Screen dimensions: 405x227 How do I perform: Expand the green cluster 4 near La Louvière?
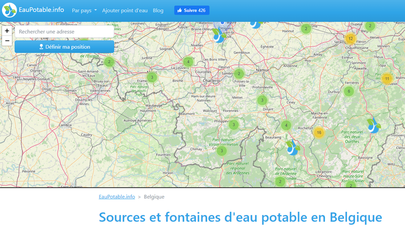pos(188,62)
